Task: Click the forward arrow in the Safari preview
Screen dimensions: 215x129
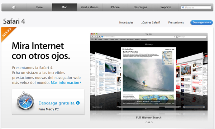Action: point(96,37)
